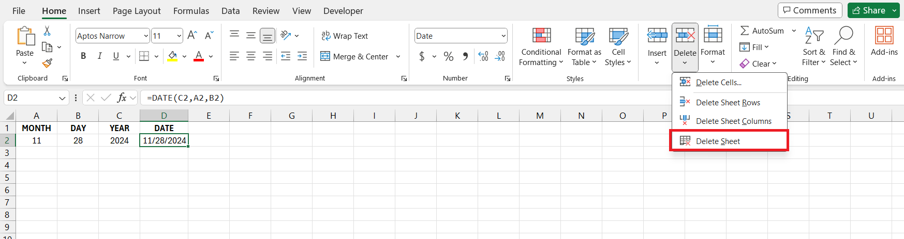Image resolution: width=904 pixels, height=239 pixels.
Task: Open Find & Select magnifier
Action: click(x=843, y=47)
